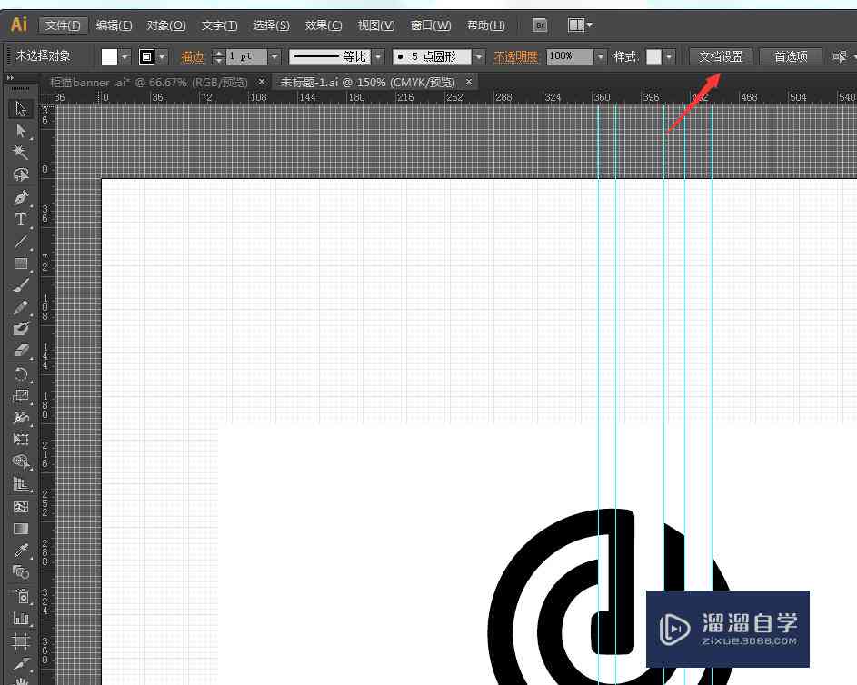Open the 文件(F) menu
This screenshot has height=685, width=857.
tap(63, 25)
